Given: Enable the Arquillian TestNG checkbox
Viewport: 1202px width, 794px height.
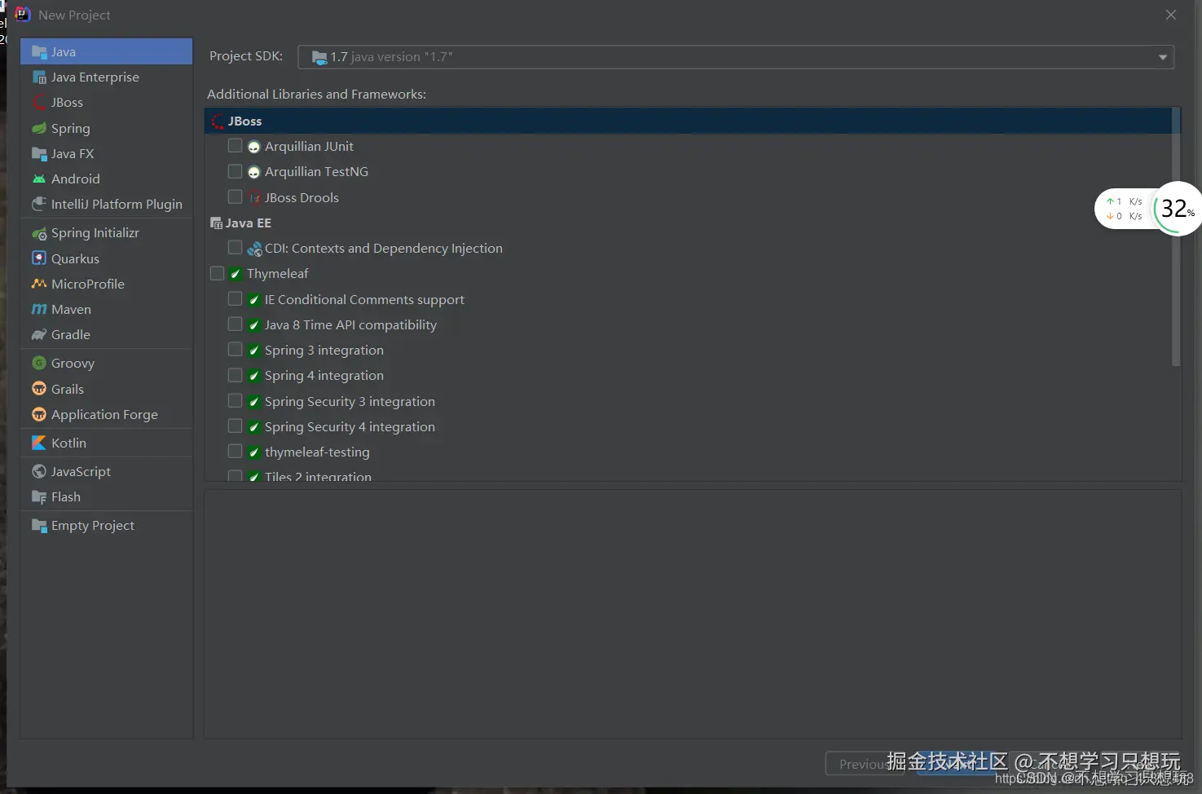Looking at the screenshot, I should pos(235,171).
